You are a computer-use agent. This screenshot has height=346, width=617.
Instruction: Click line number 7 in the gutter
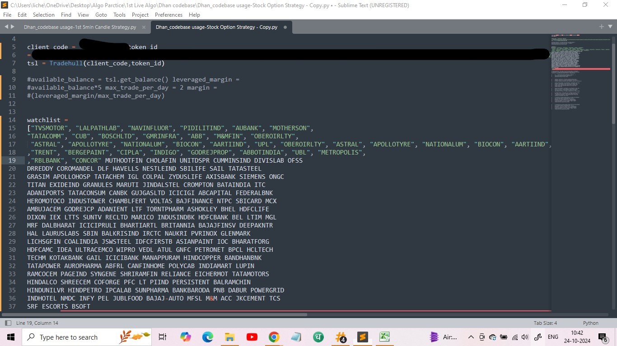pos(14,63)
